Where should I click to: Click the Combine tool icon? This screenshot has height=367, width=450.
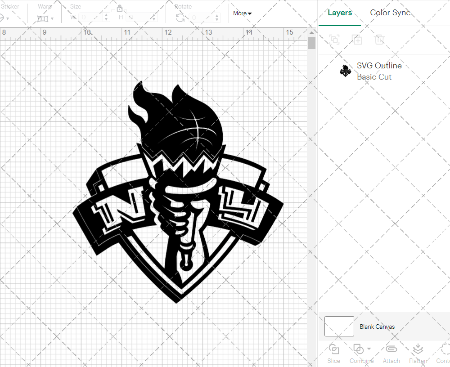[359, 349]
